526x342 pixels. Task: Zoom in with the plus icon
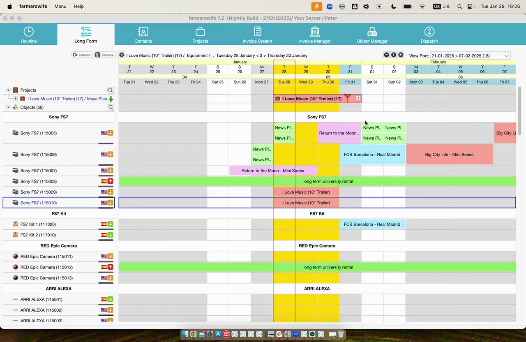coord(401,55)
